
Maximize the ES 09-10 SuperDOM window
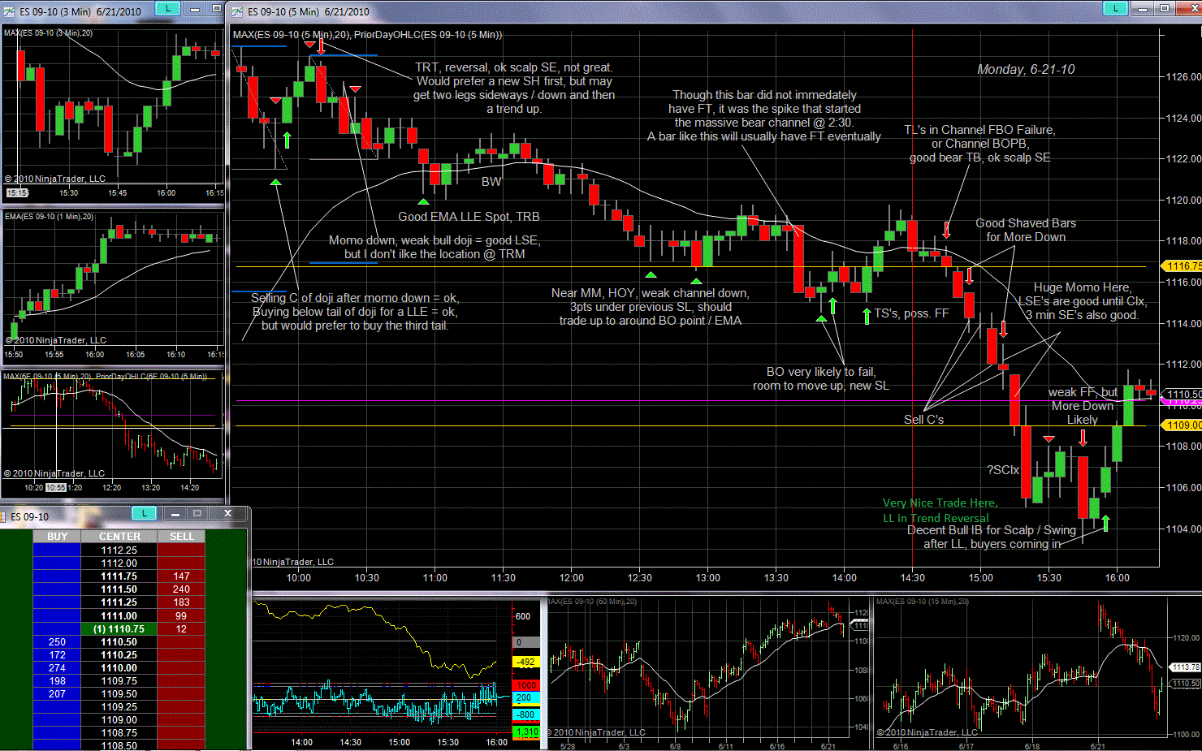point(197,513)
